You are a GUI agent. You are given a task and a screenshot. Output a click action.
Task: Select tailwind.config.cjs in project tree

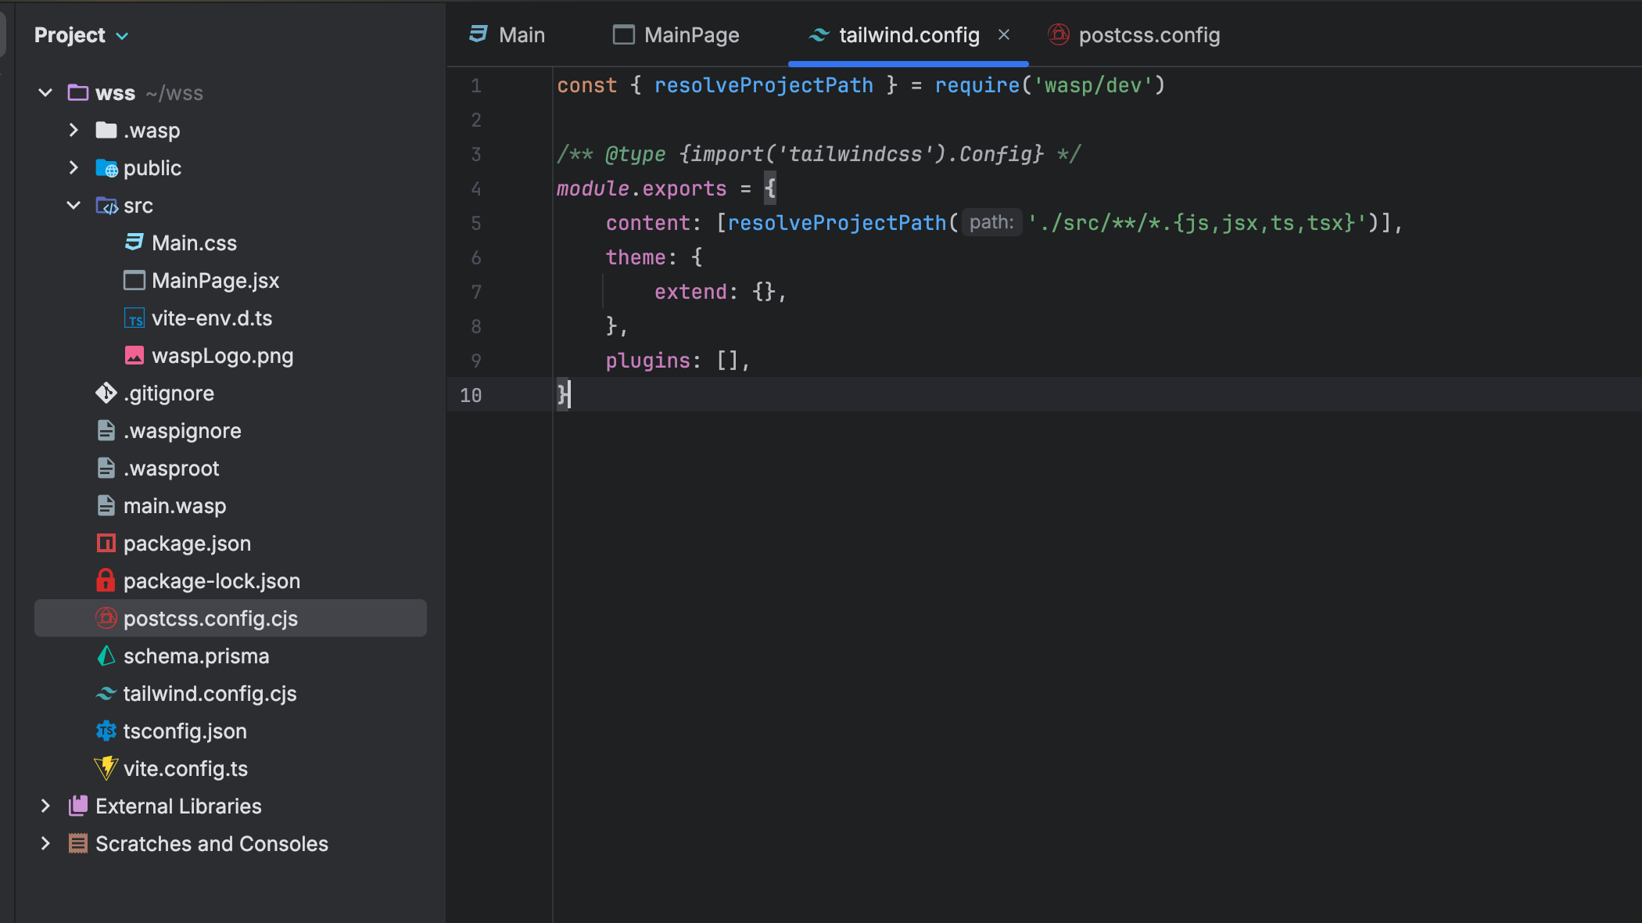tap(231, 694)
